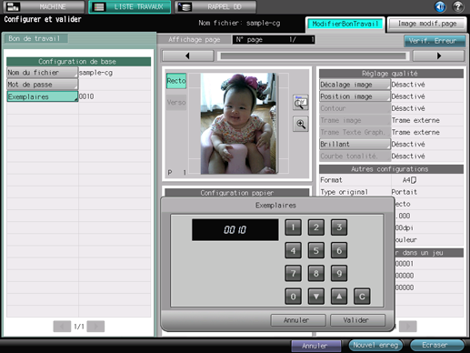470x353 pixels.
Task: Increase copies with the up arrow key
Action: [339, 296]
